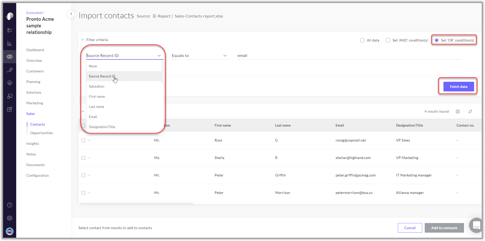The height and width of the screenshot is (241, 485).
Task: Open Planning in the side menu
Action: point(33,82)
